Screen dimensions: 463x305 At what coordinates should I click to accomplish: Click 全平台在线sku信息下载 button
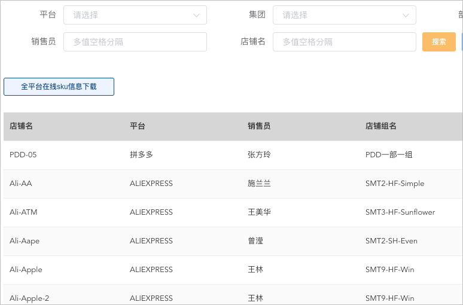pyautogui.click(x=59, y=87)
